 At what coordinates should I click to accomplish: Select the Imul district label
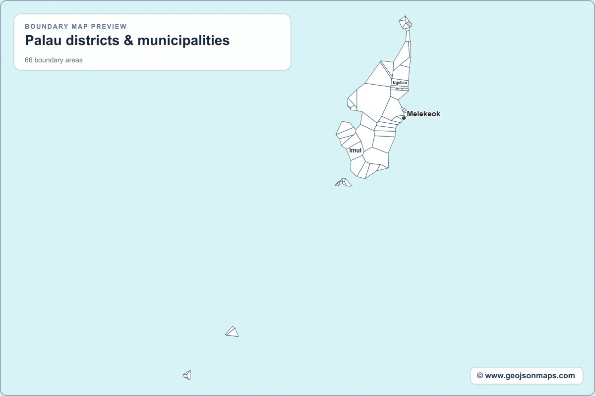tap(356, 150)
